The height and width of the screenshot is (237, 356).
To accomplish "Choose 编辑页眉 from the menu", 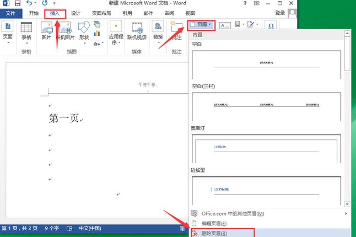I will click(269, 223).
